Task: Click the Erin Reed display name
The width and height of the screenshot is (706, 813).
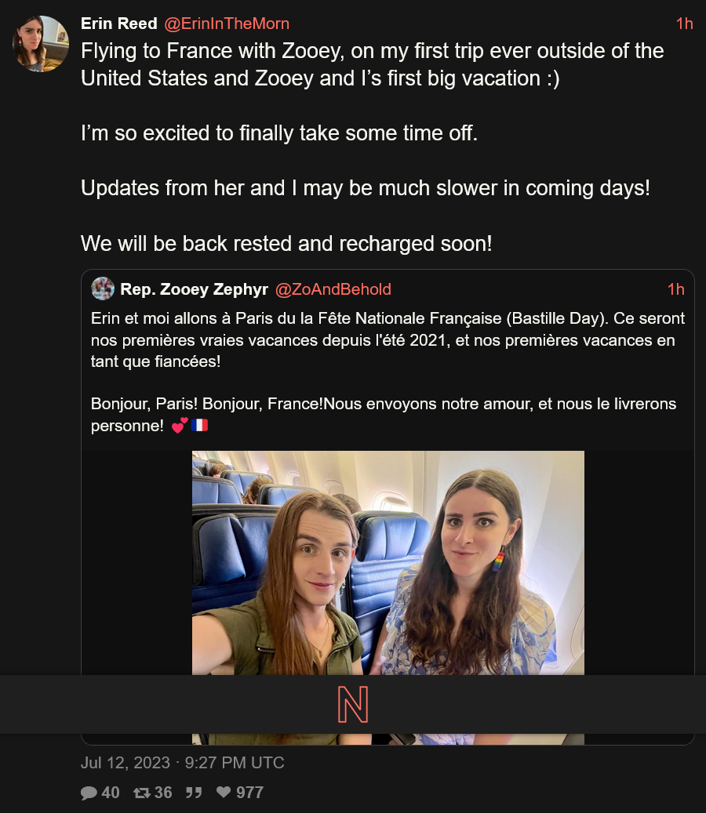Action: click(118, 24)
